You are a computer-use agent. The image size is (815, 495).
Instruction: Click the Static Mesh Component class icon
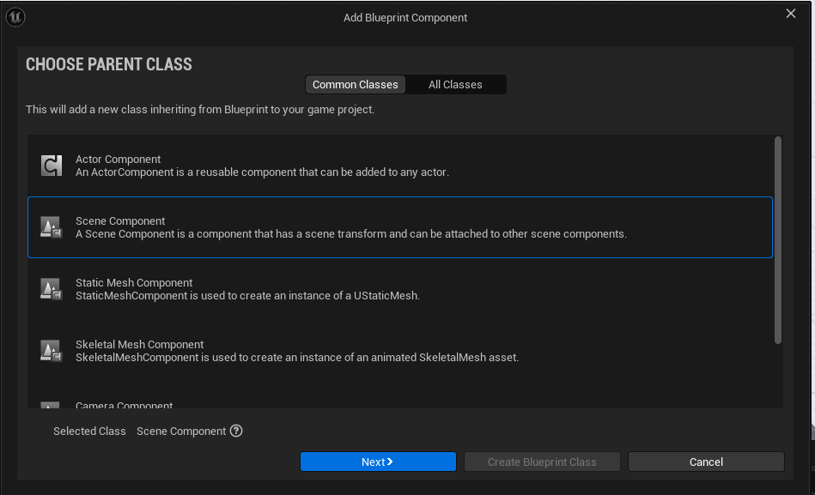(x=52, y=289)
